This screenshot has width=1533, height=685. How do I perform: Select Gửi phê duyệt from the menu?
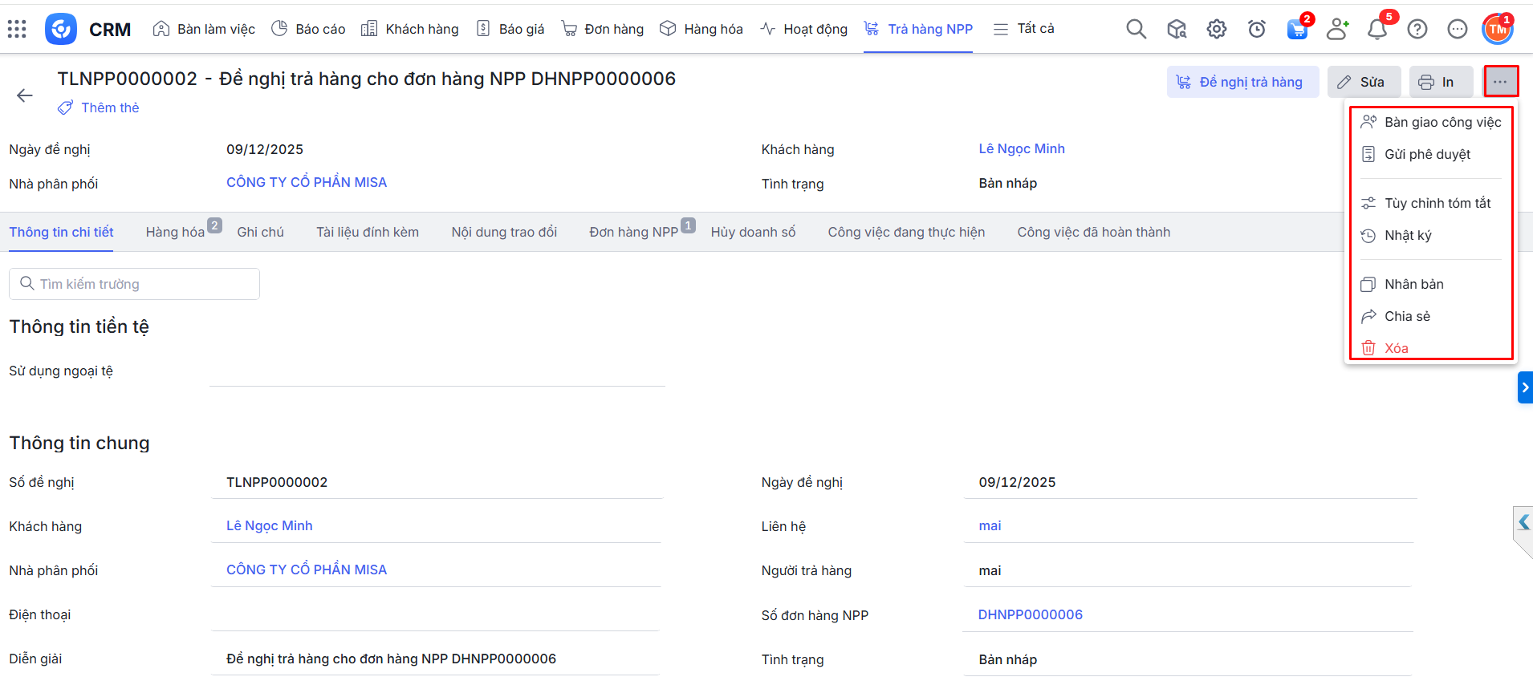point(1427,154)
